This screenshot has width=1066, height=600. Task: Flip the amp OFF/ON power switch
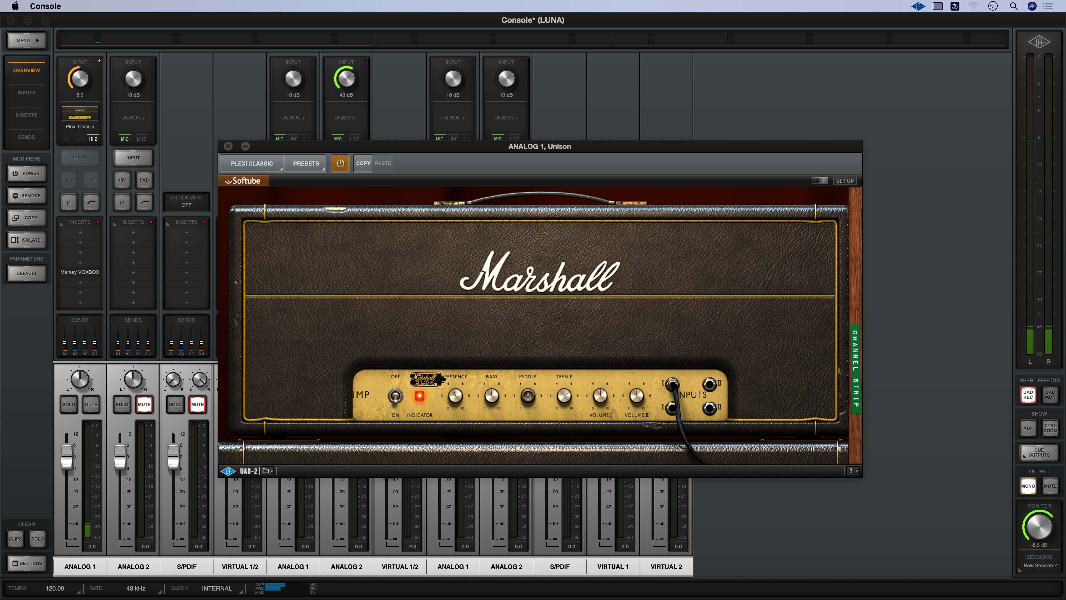pyautogui.click(x=395, y=396)
